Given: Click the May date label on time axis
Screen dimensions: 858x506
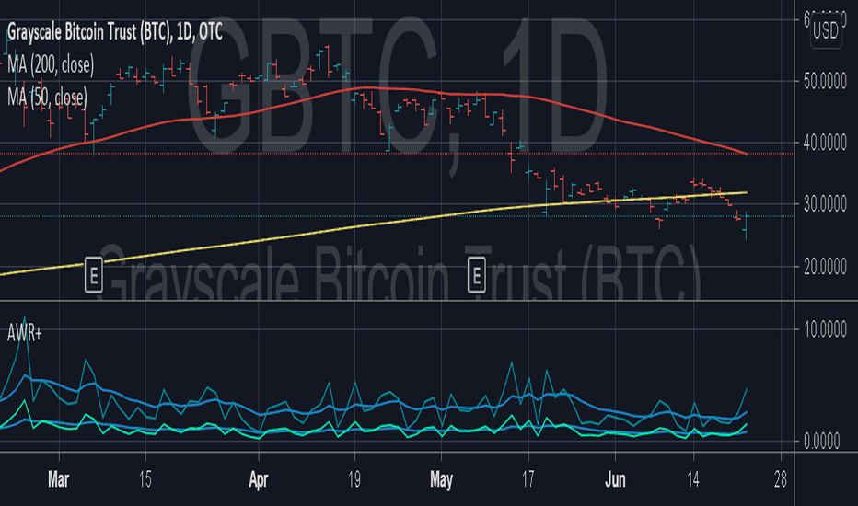Looking at the screenshot, I should pyautogui.click(x=441, y=479).
